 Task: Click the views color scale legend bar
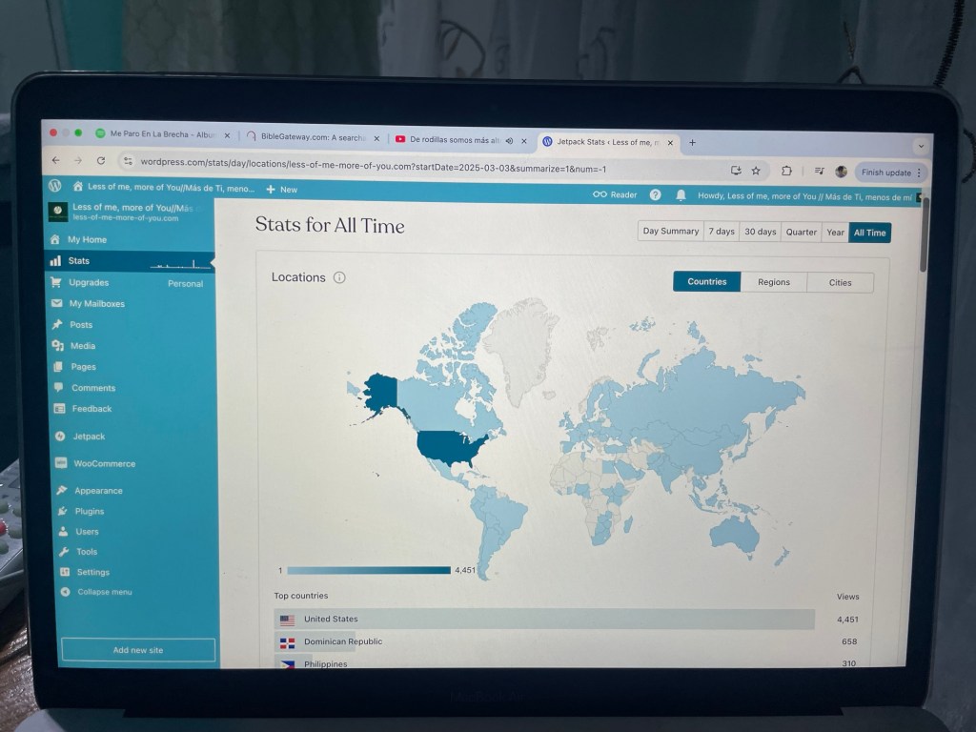pos(368,570)
